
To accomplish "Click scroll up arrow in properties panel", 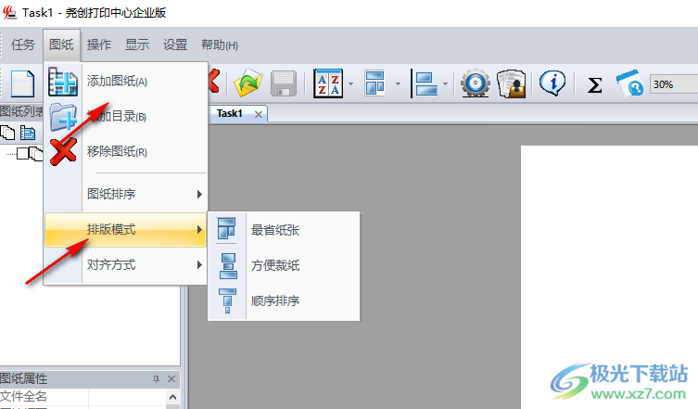I will [x=173, y=397].
